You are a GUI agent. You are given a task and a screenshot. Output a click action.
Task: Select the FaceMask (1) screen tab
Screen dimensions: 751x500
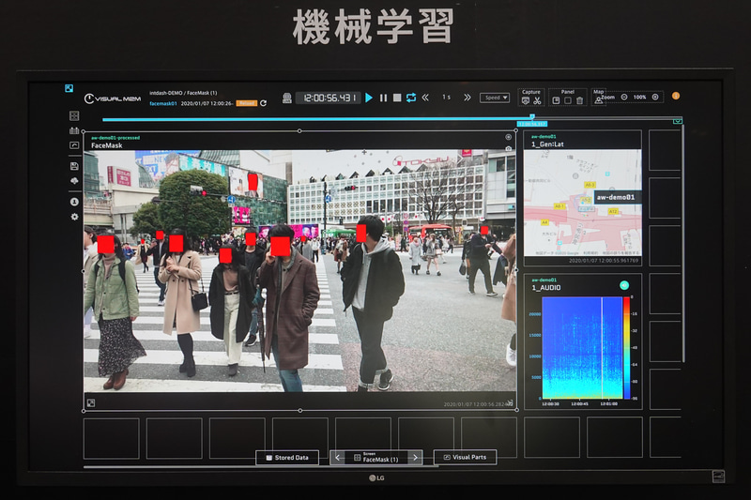click(x=376, y=458)
